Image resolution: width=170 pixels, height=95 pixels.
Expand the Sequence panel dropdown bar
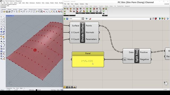point(80,13)
